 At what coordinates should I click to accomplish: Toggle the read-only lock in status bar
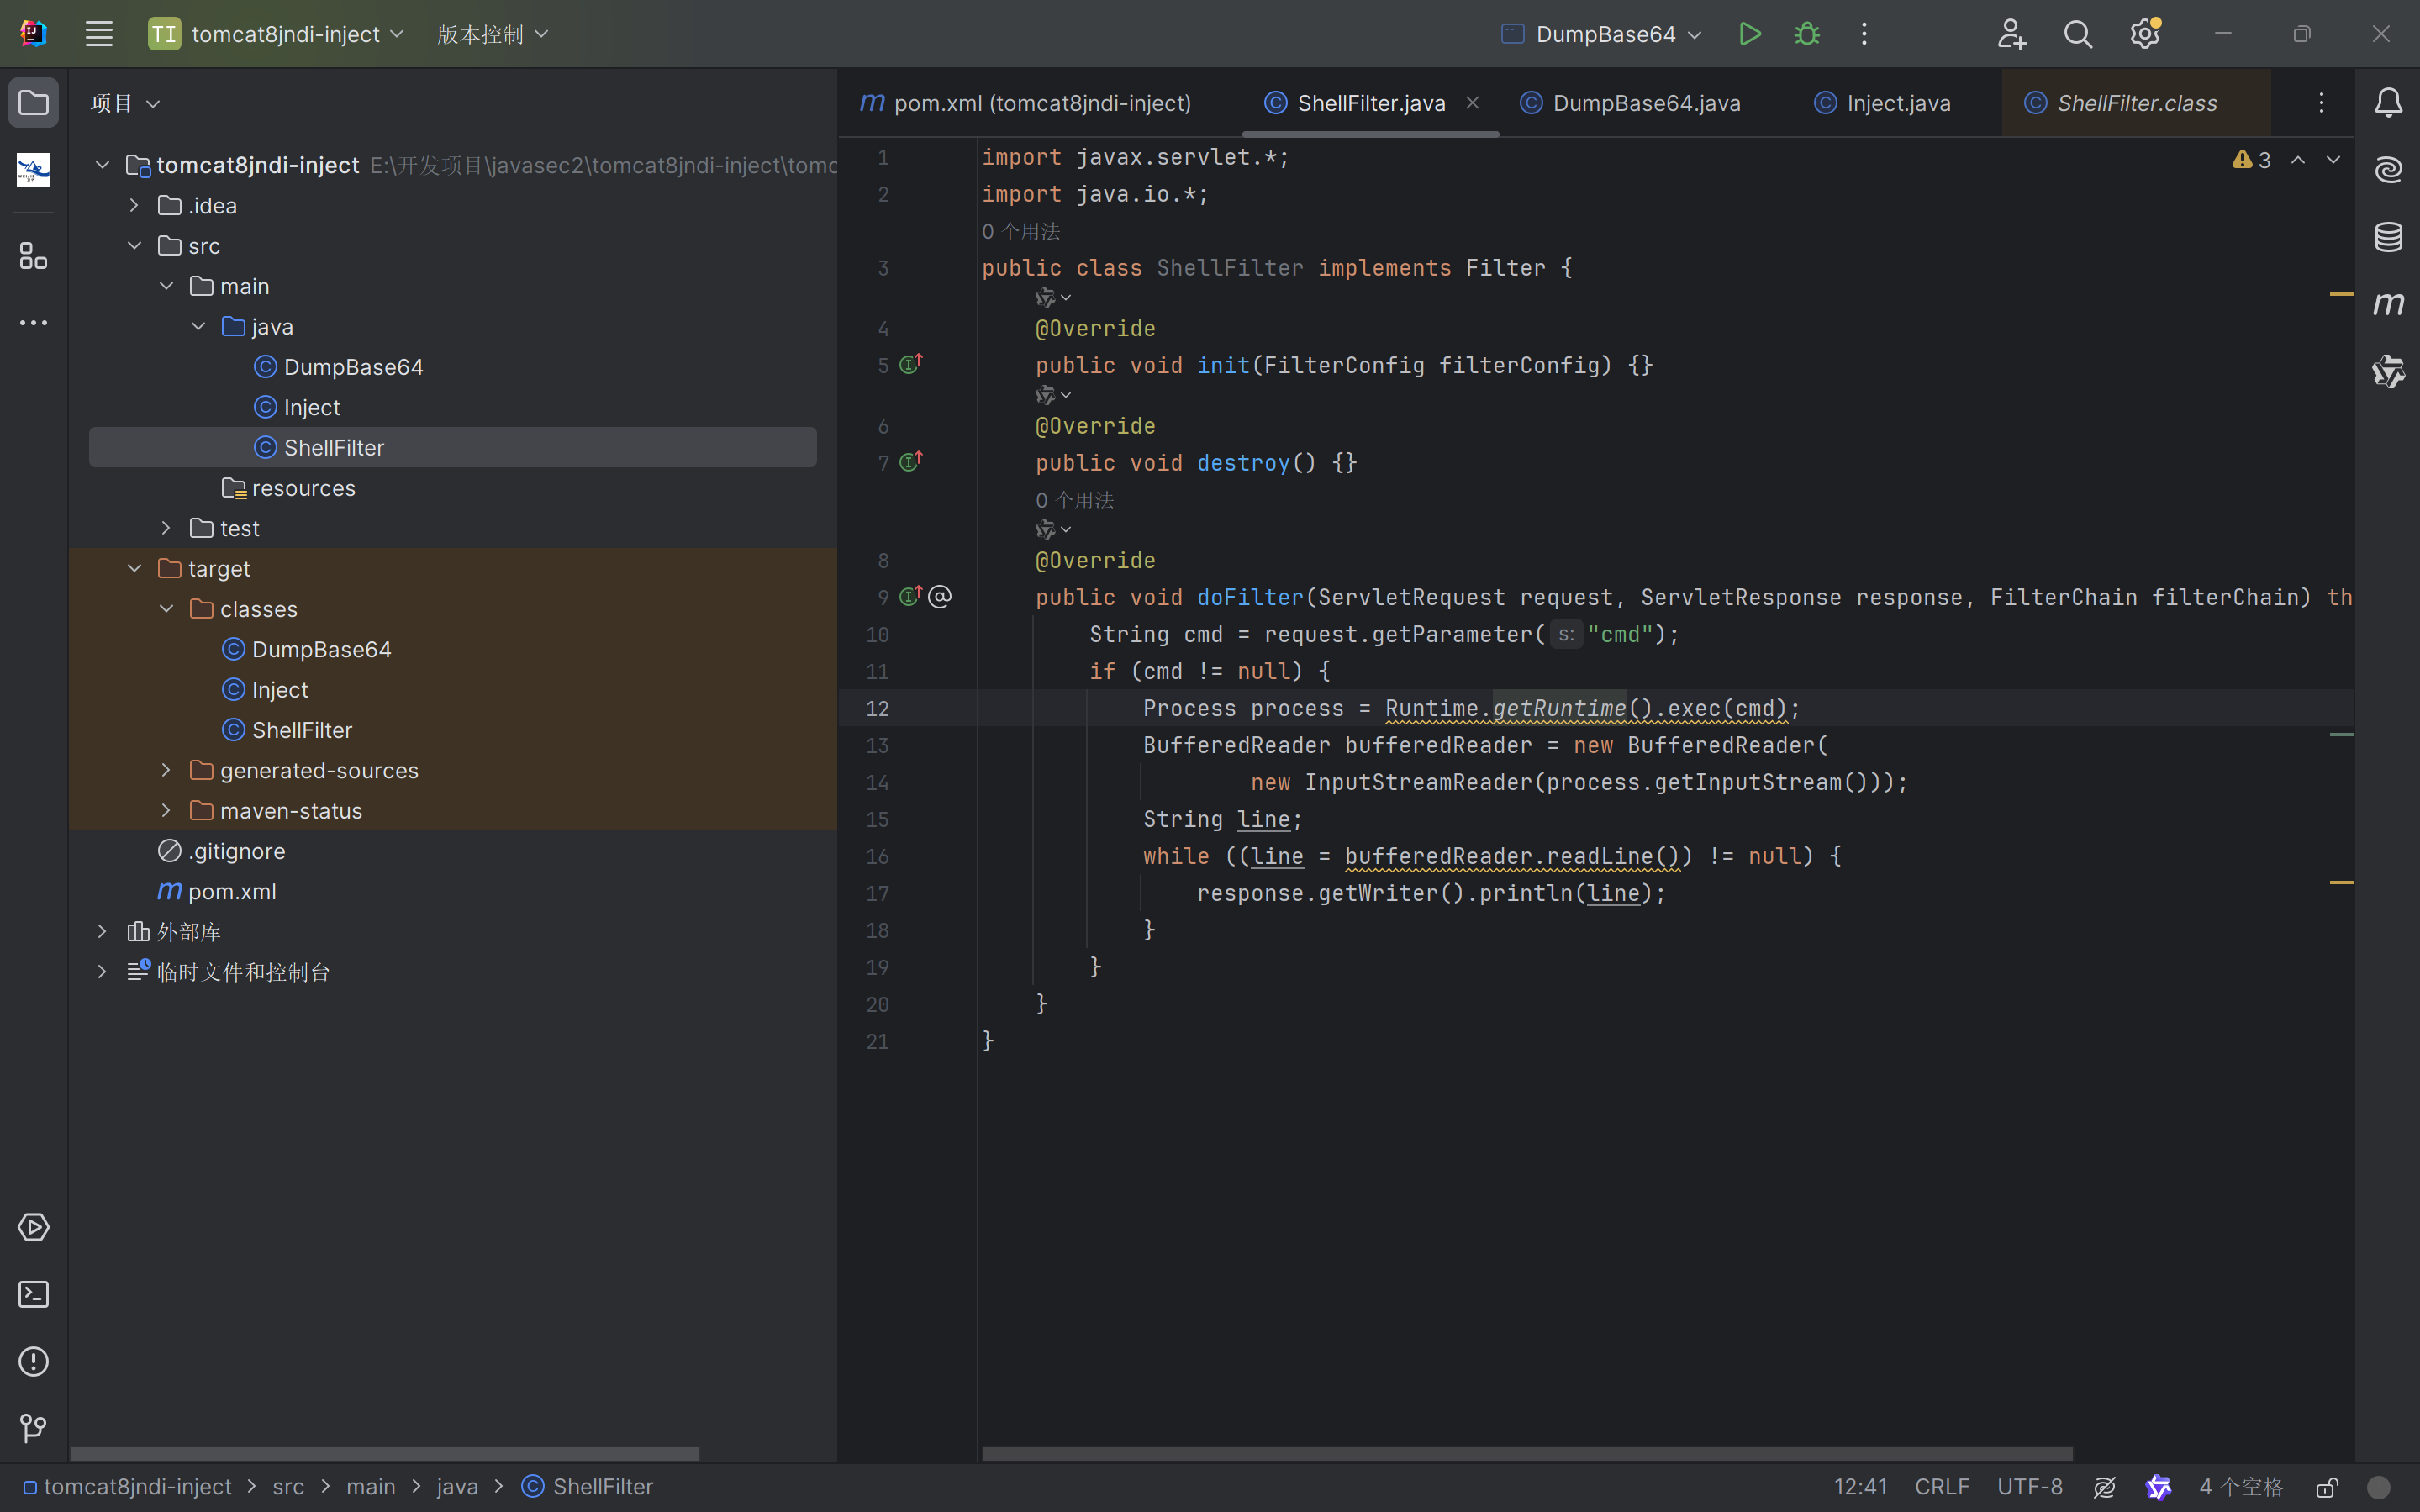[x=2327, y=1487]
